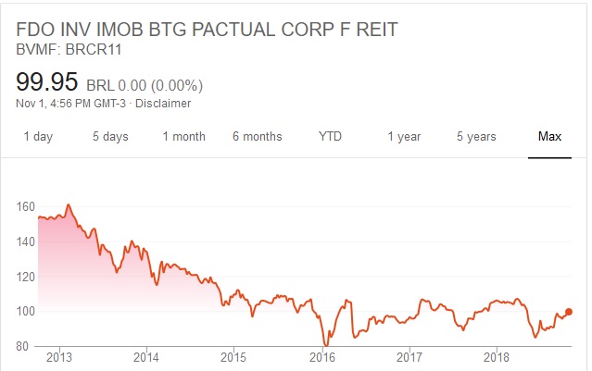
Task: Open the 1 month chart view
Action: pos(183,137)
